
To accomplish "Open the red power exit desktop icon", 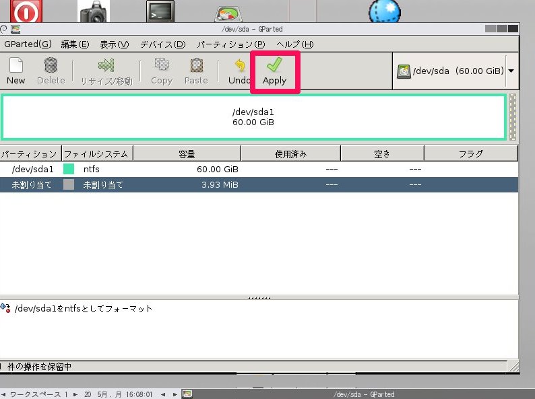I will click(x=26, y=11).
